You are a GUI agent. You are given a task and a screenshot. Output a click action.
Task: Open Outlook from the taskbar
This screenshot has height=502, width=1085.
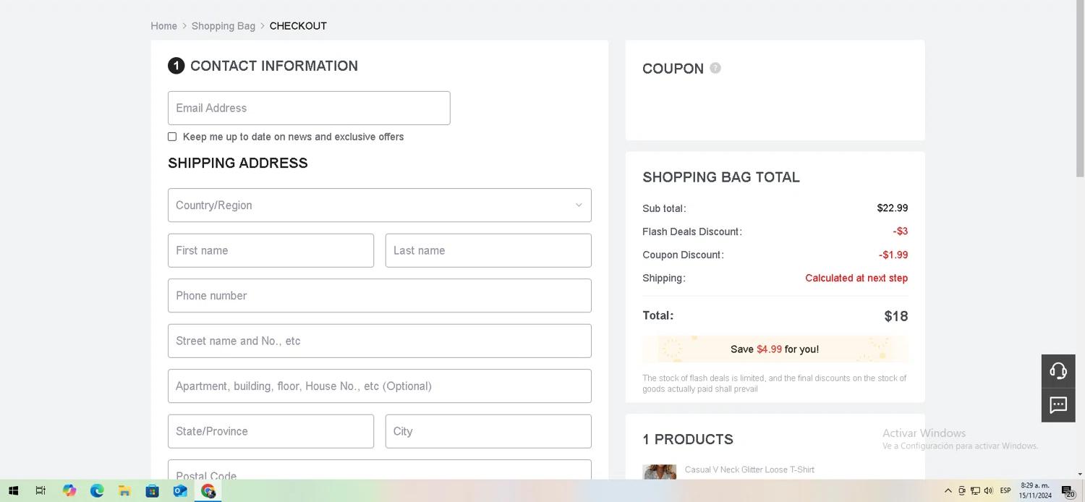tap(180, 491)
